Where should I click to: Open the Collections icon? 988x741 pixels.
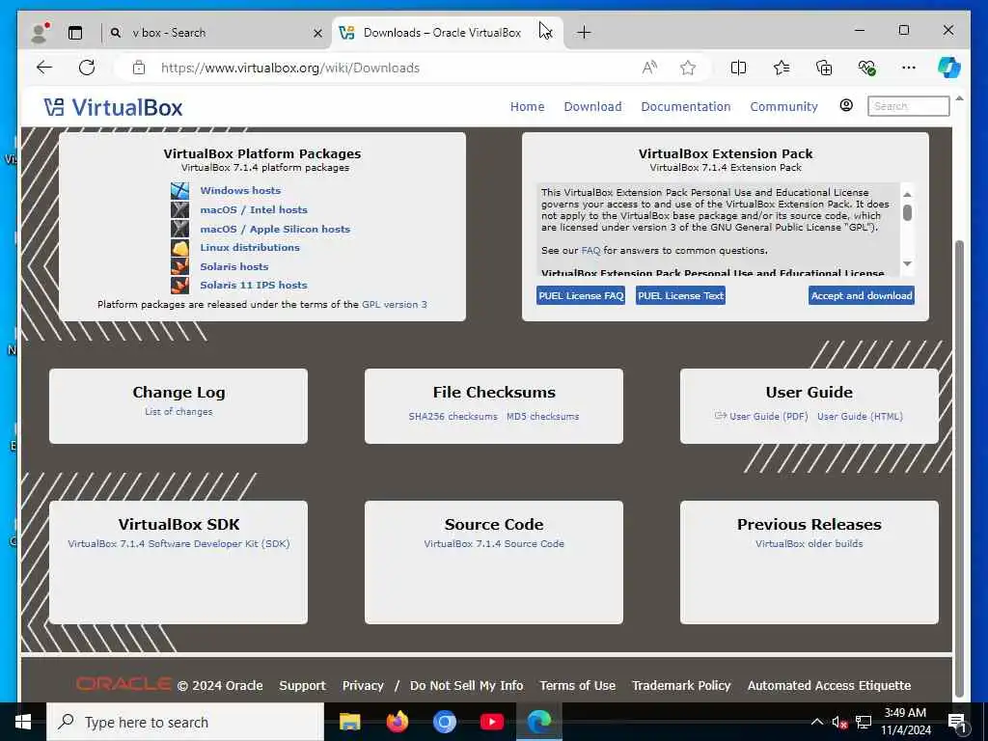tap(824, 68)
